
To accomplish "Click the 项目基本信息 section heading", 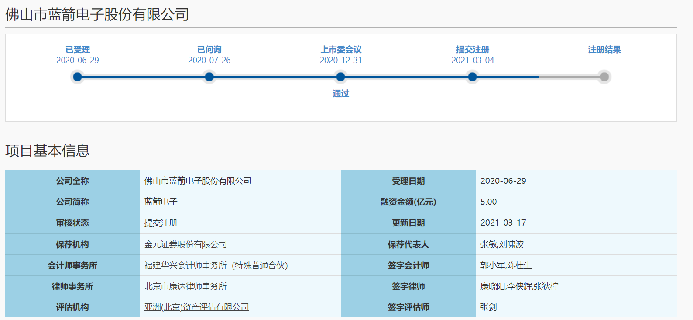I will pos(48,151).
